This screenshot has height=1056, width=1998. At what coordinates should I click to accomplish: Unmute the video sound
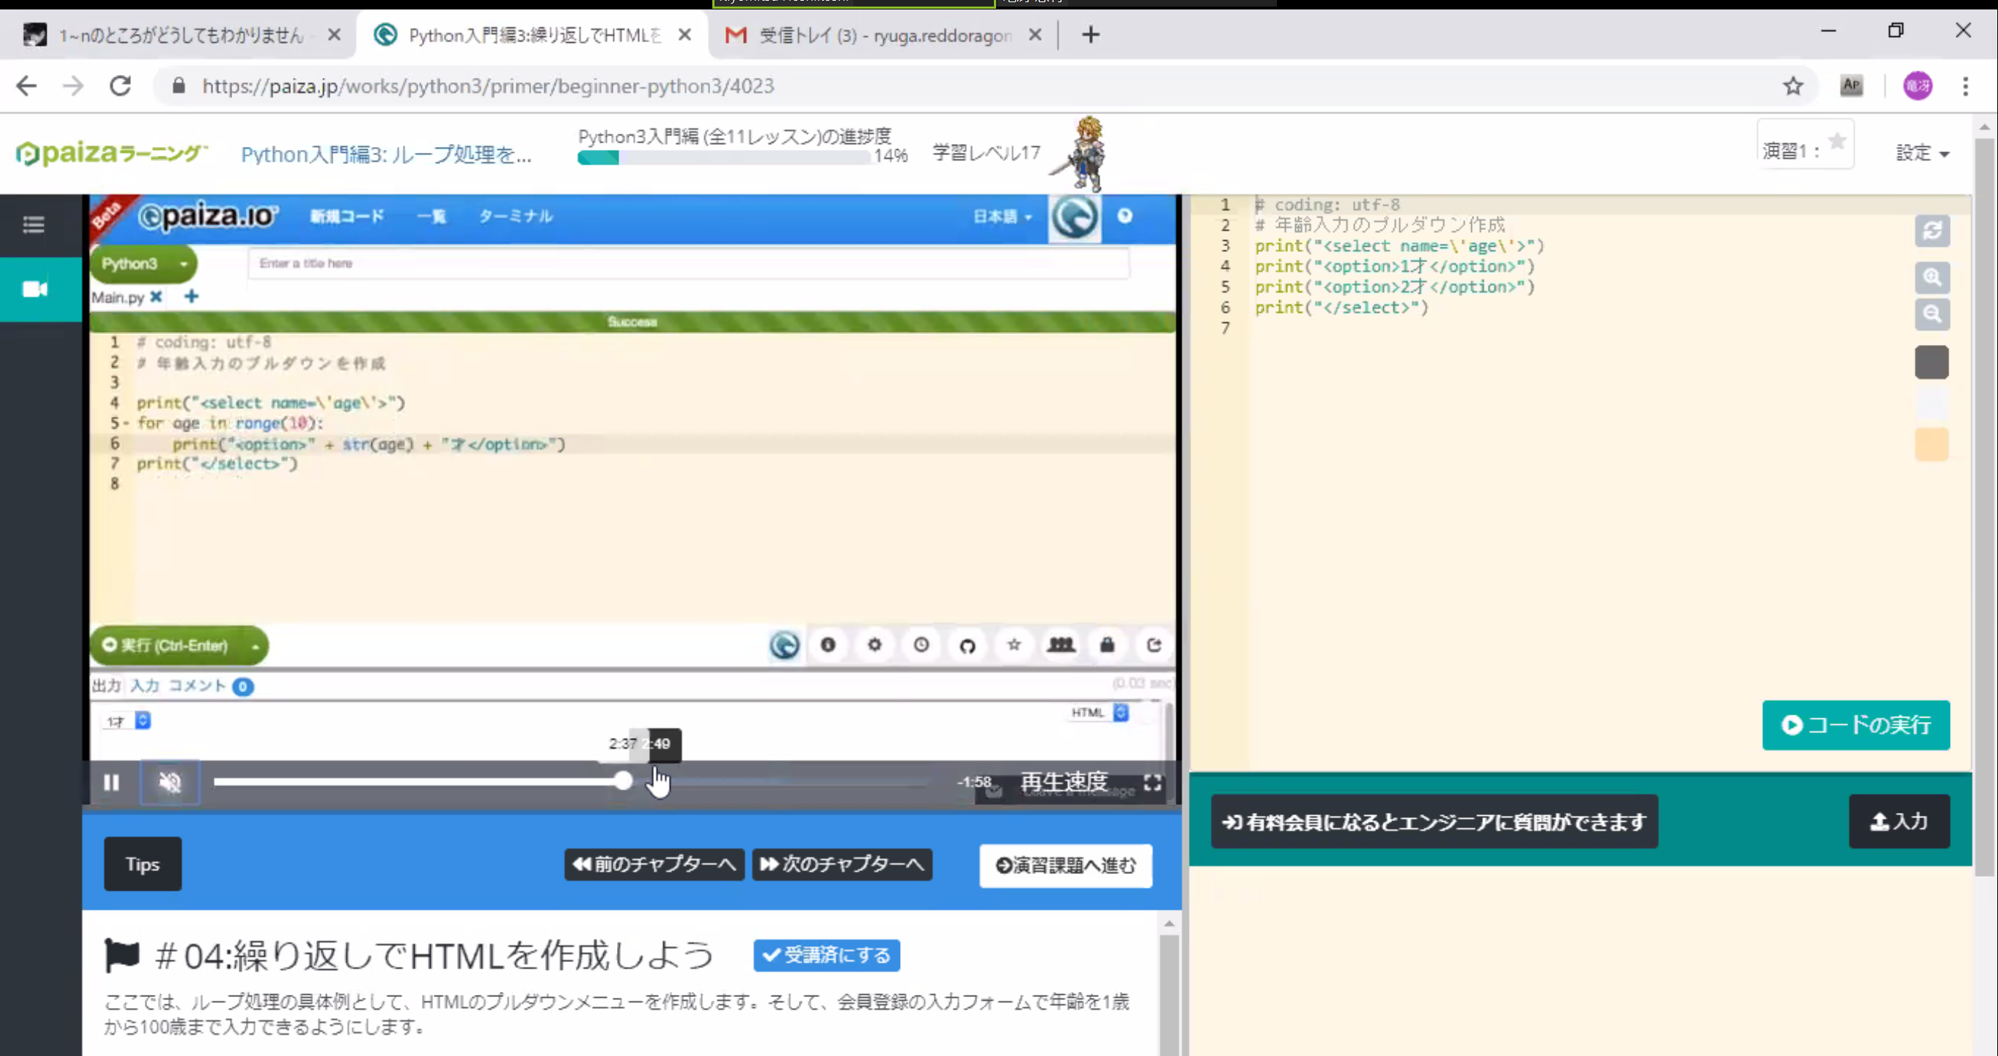pos(170,782)
